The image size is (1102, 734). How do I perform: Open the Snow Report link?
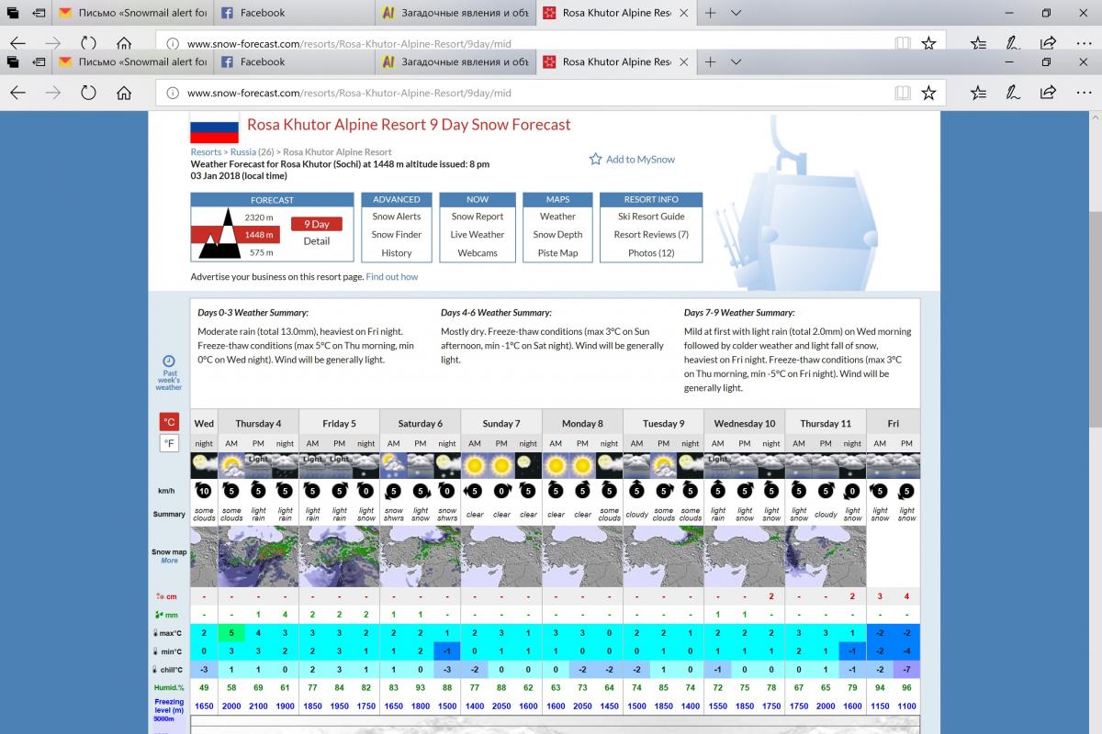click(478, 217)
